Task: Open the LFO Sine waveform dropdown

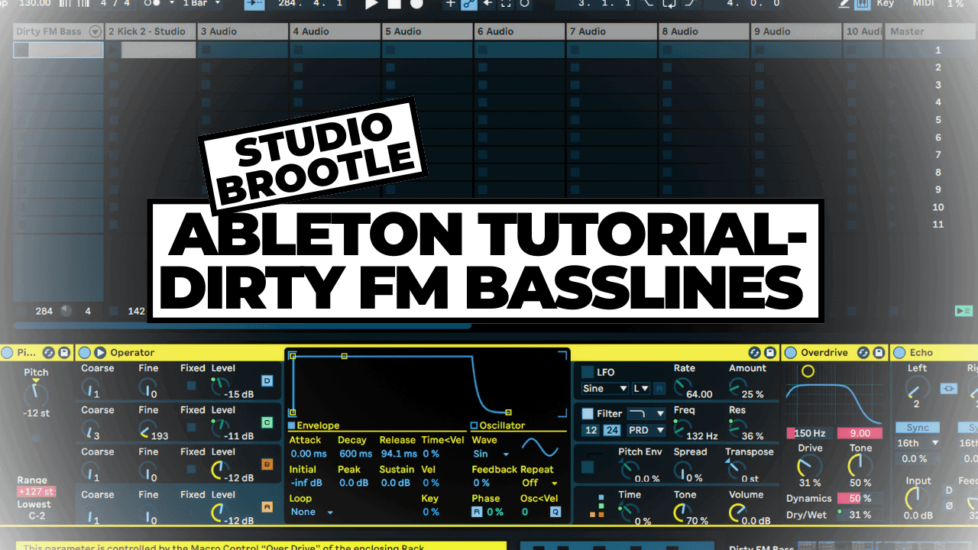Action: point(604,389)
